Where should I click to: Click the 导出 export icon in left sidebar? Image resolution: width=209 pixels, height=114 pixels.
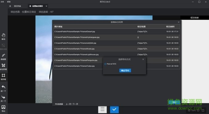[x=3, y=108]
